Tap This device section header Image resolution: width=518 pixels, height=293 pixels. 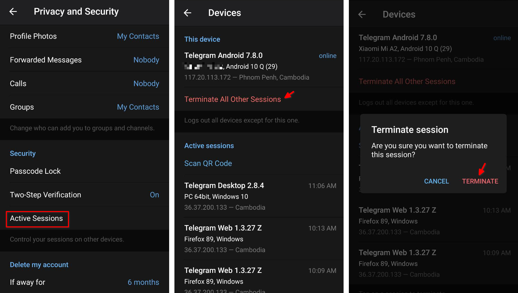click(202, 39)
